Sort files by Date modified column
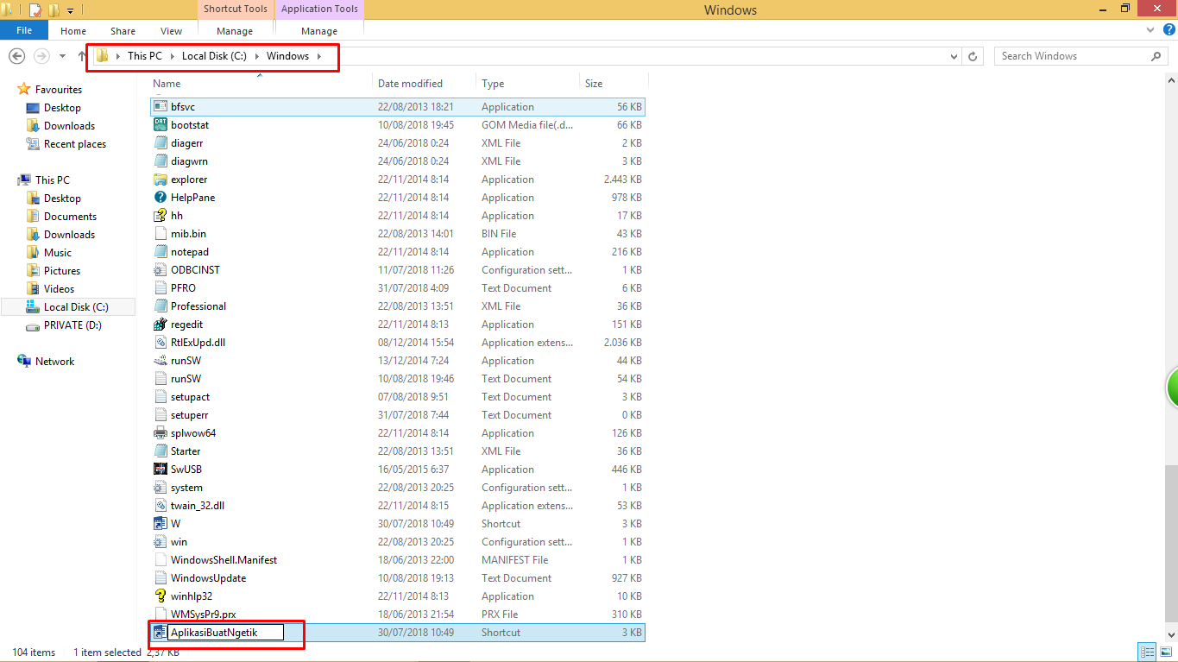Image resolution: width=1178 pixels, height=662 pixels. tap(411, 84)
